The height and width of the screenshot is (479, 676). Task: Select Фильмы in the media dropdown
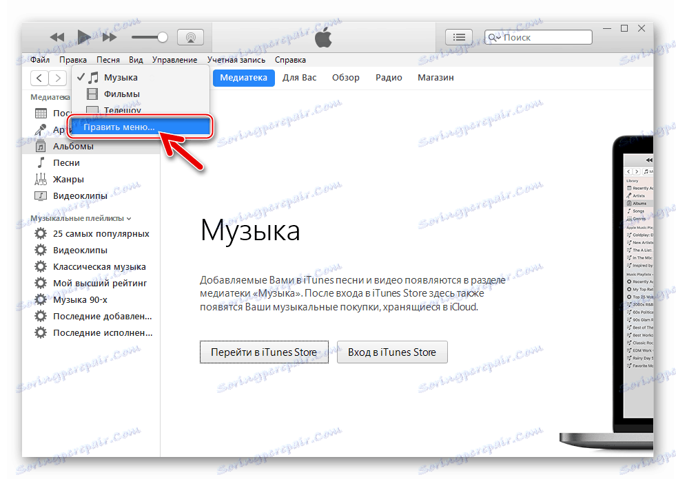pyautogui.click(x=141, y=94)
